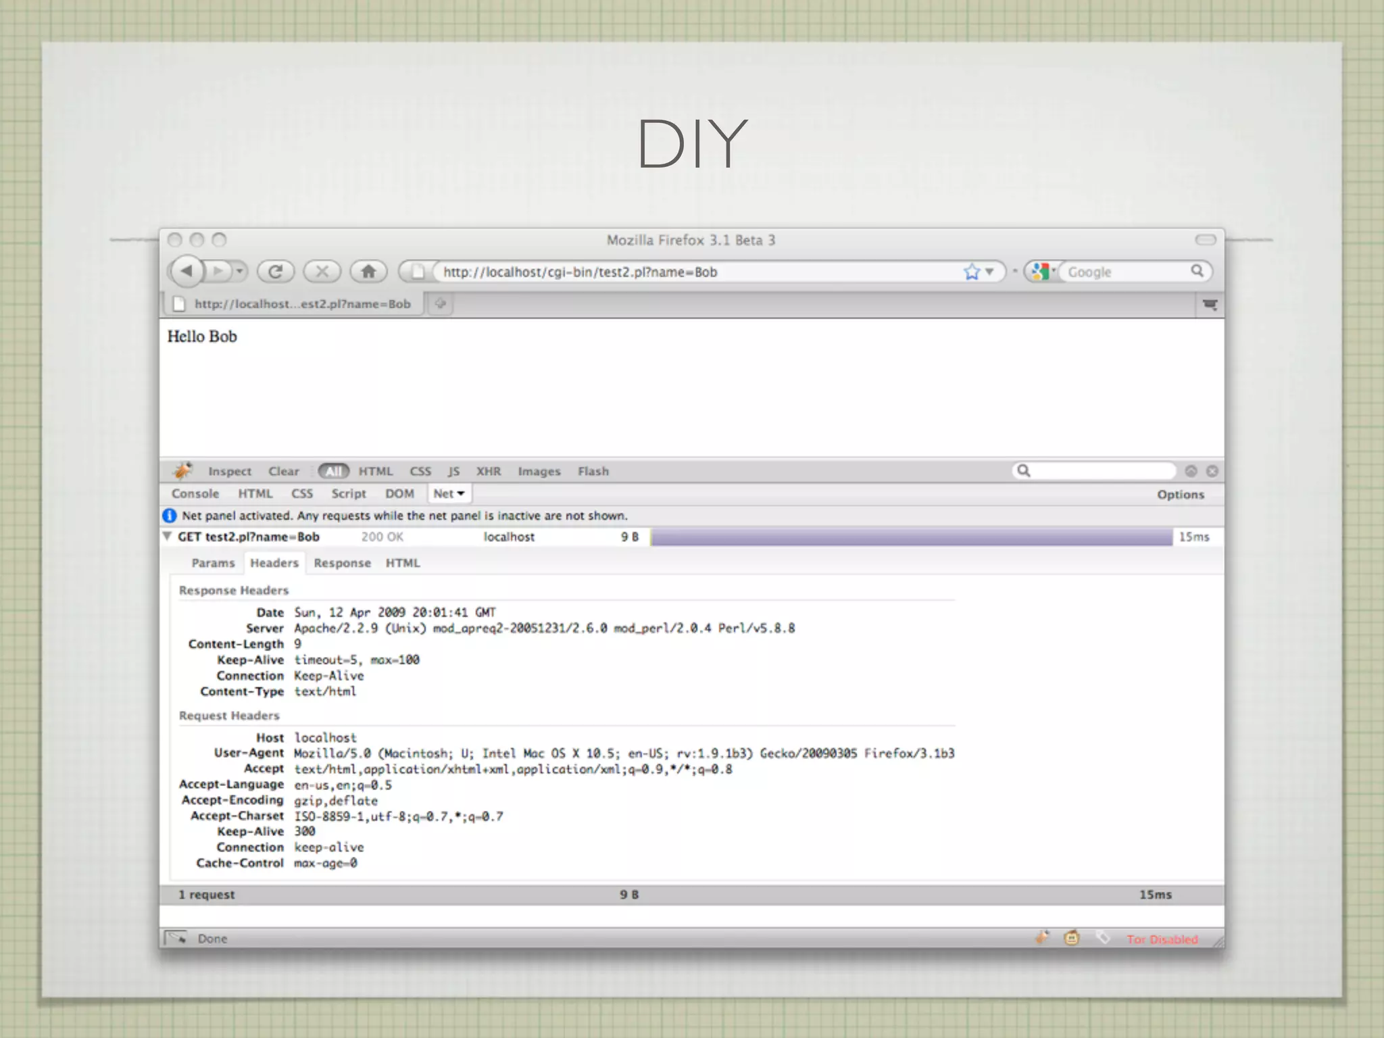Viewport: 1384px width, 1038px height.
Task: Select the localhost test2.pl browser tab
Action: point(294,304)
